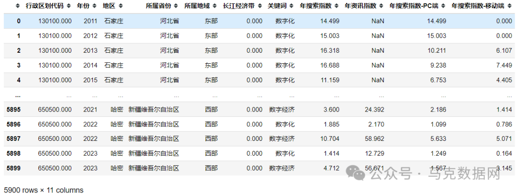Sort by the 年份 column arrows

point(95,6)
